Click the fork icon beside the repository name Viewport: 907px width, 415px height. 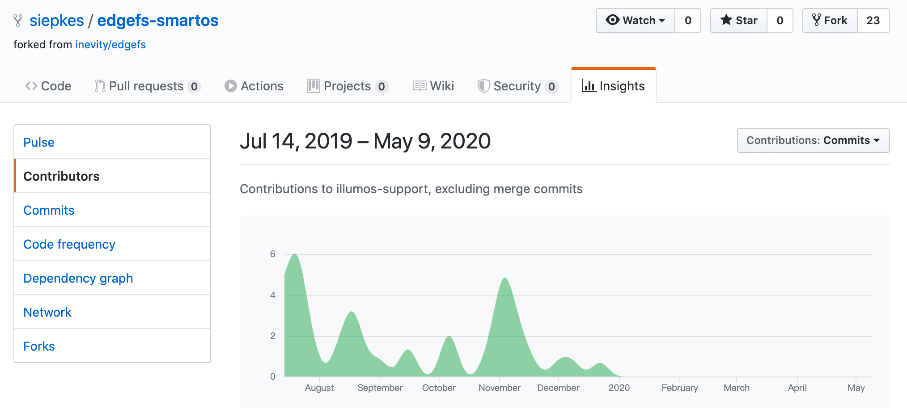[x=18, y=21]
